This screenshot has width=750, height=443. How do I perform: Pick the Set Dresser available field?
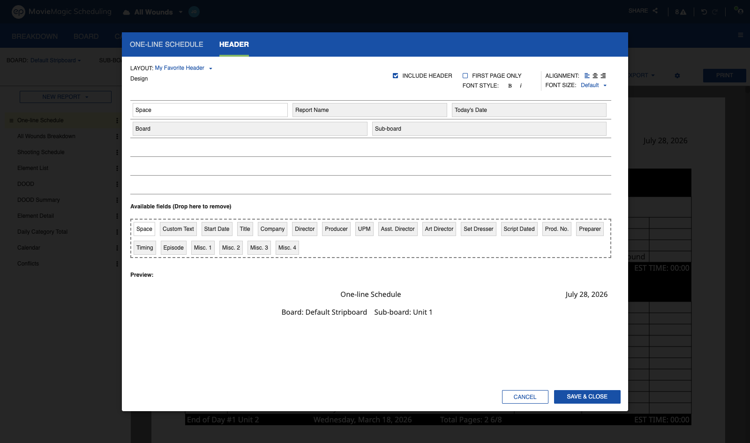(479, 229)
